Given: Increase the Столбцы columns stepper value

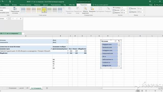Looking at the screenshot, I should pos(127,7).
